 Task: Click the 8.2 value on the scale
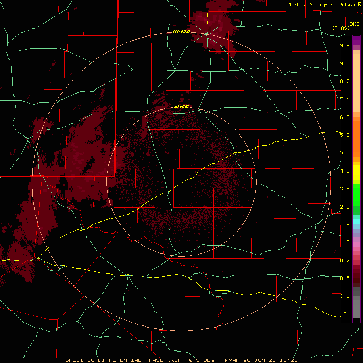345,81
